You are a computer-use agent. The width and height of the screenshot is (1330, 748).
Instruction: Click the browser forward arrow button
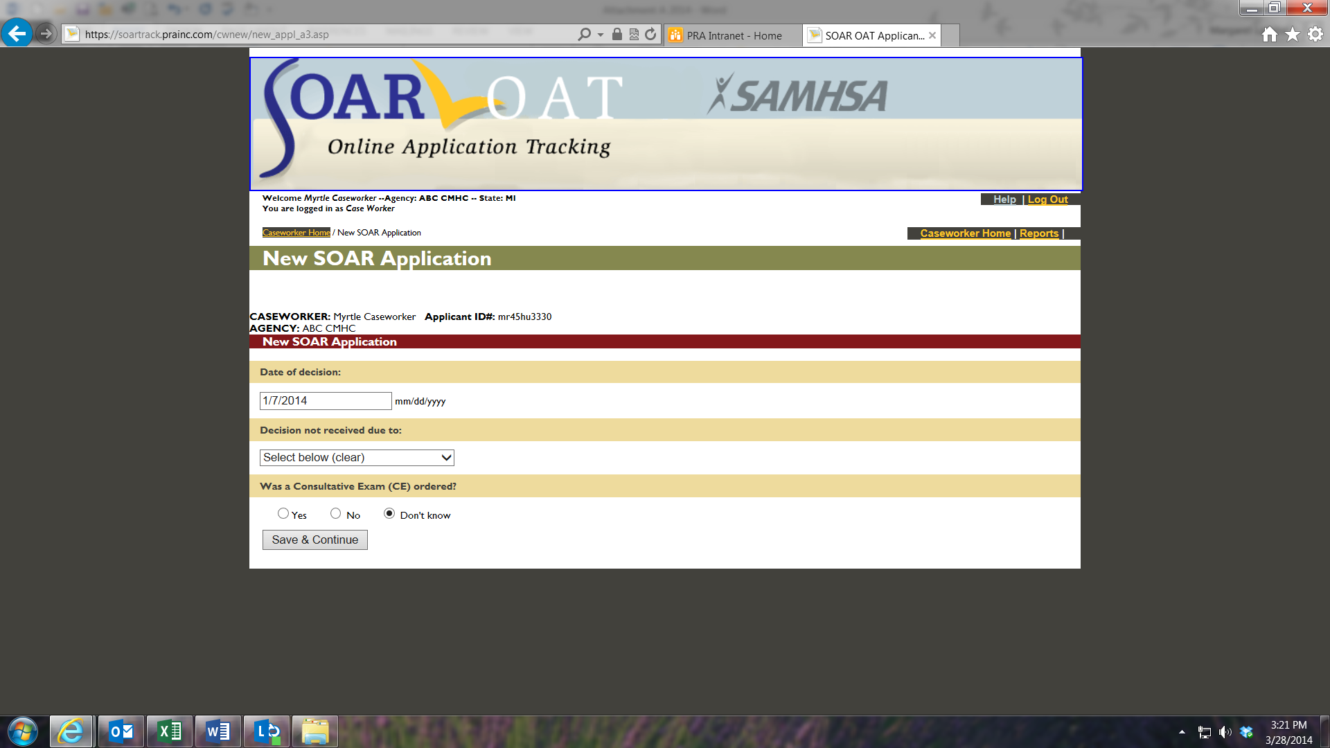click(x=46, y=33)
